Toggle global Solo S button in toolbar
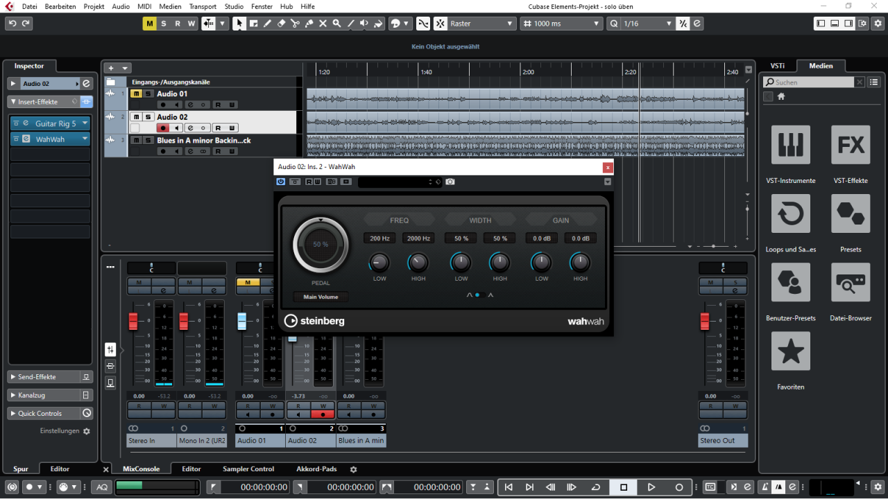The image size is (888, 499). 164,24
